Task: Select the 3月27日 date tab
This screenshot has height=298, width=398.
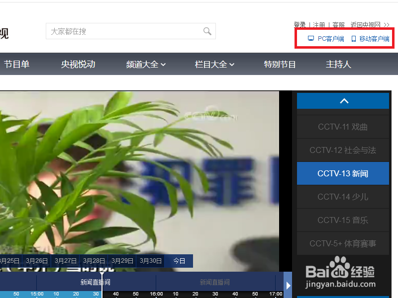Action: click(x=66, y=261)
